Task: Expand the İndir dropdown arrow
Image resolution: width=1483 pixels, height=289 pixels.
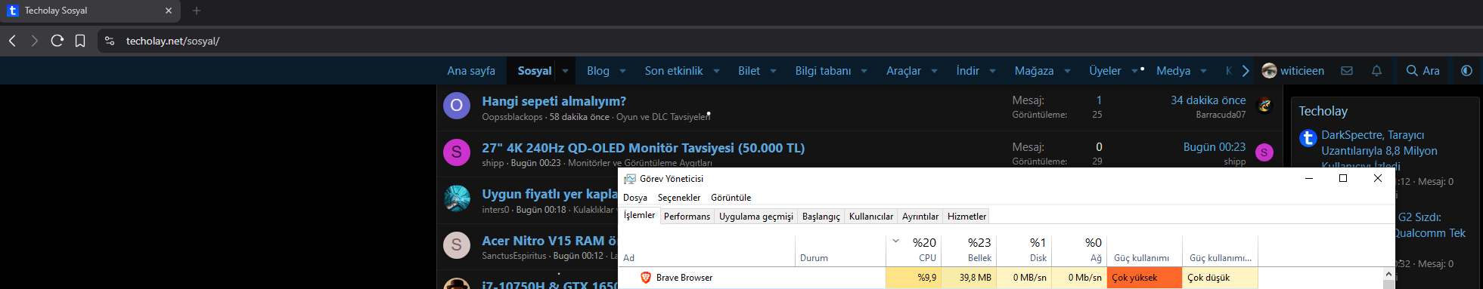Action: [x=992, y=71]
